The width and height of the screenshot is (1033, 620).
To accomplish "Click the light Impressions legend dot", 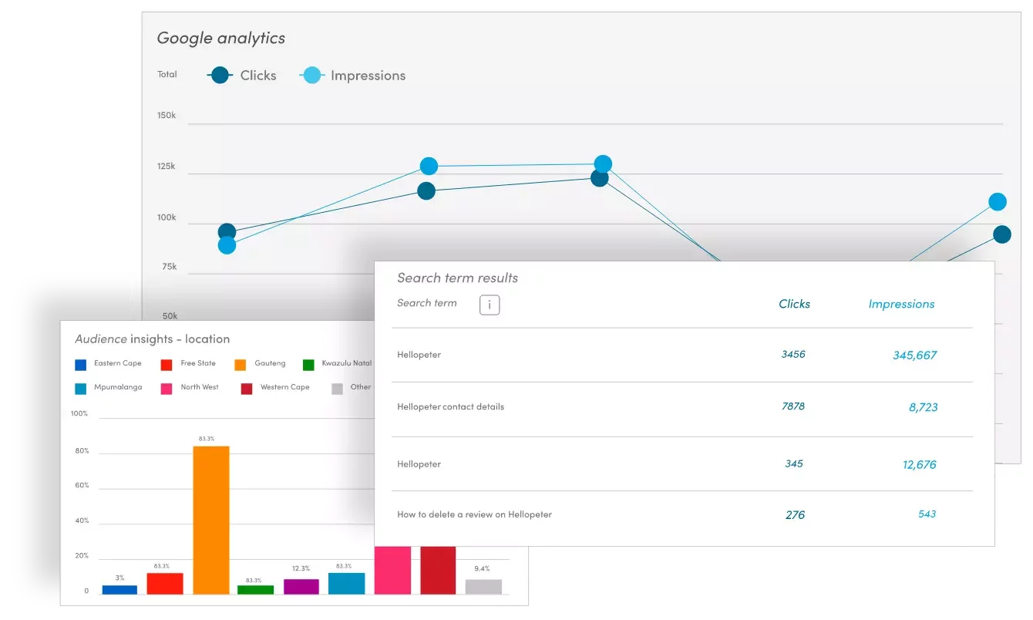I will tap(311, 75).
